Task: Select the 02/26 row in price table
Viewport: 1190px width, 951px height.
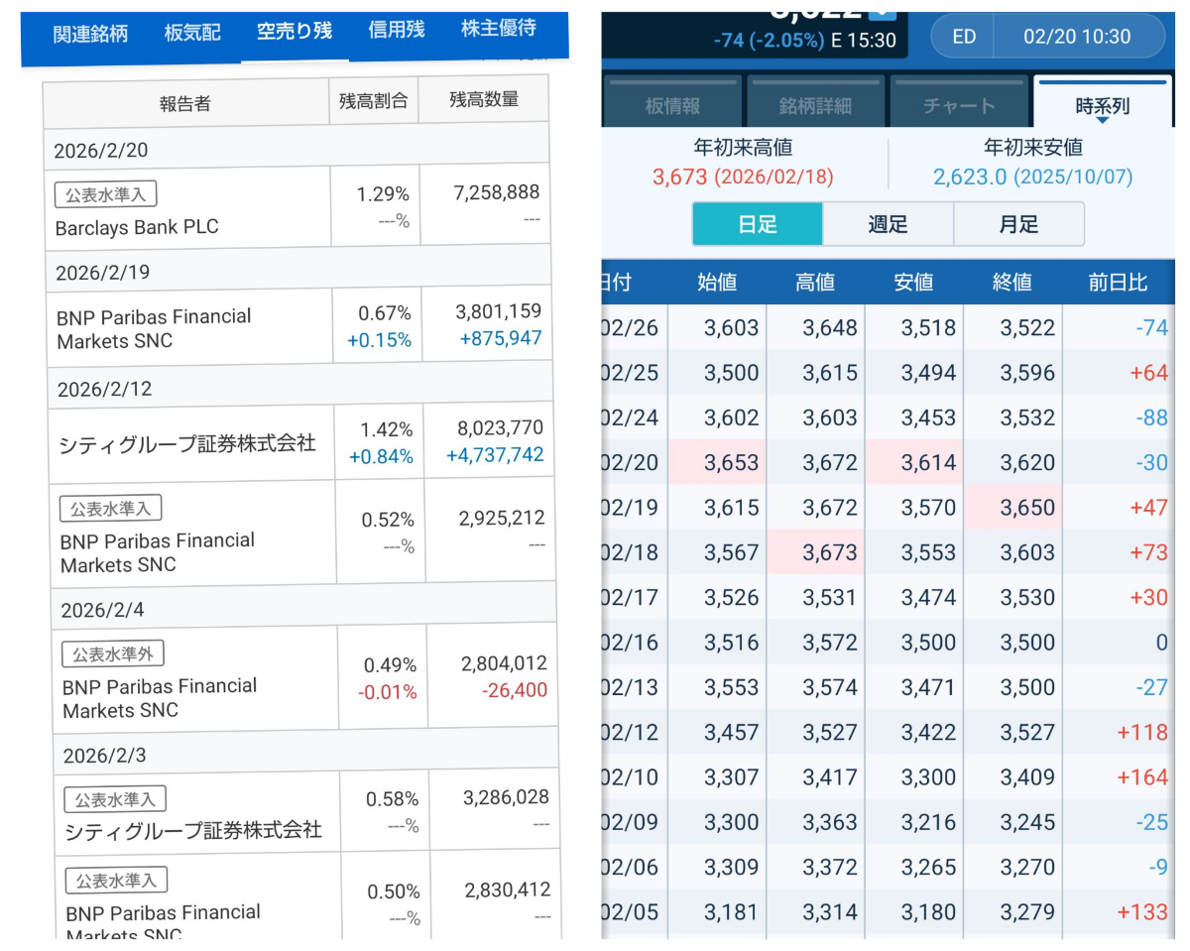Action: (x=885, y=328)
